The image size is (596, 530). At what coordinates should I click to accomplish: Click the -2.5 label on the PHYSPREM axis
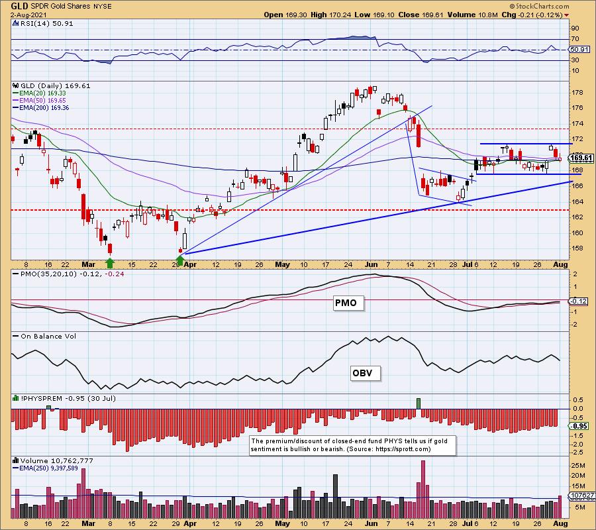[x=577, y=452]
